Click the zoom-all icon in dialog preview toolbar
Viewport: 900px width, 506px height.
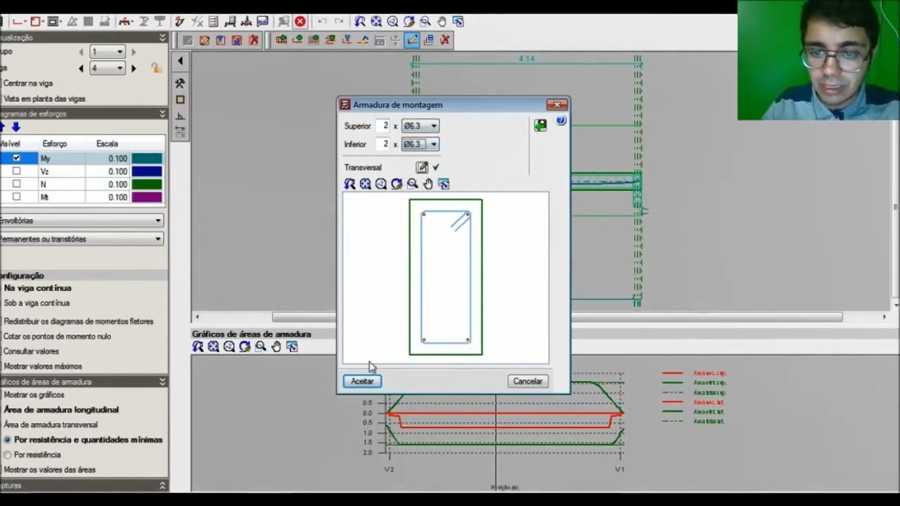[365, 184]
